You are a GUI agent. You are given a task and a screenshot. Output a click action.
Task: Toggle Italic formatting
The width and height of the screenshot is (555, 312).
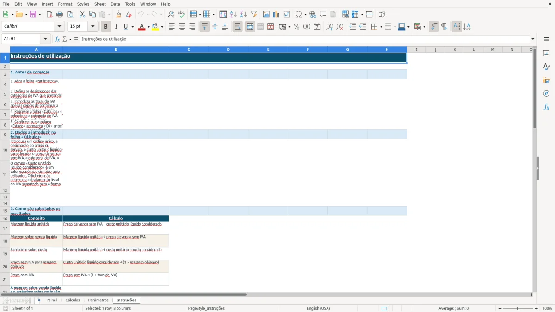116,27
